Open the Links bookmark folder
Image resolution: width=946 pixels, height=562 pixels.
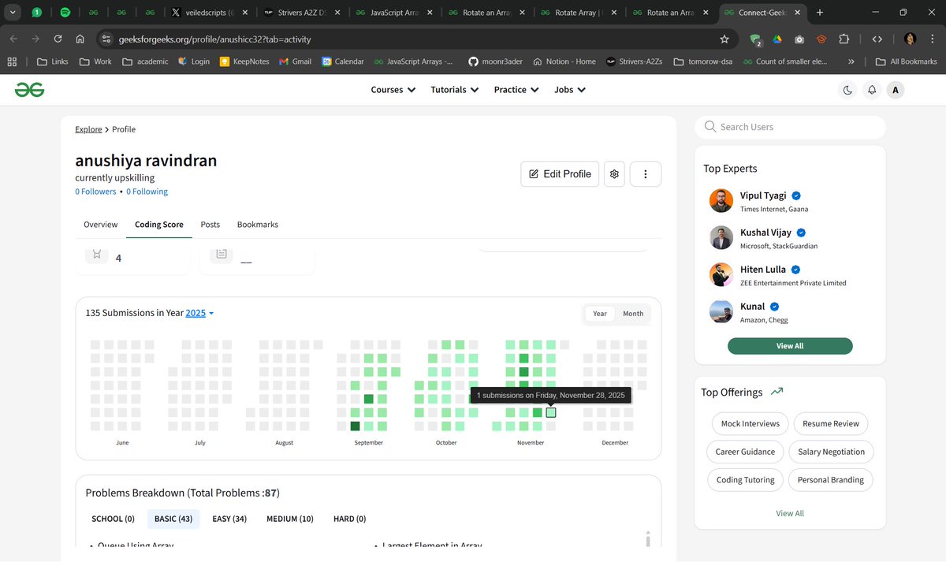point(53,61)
